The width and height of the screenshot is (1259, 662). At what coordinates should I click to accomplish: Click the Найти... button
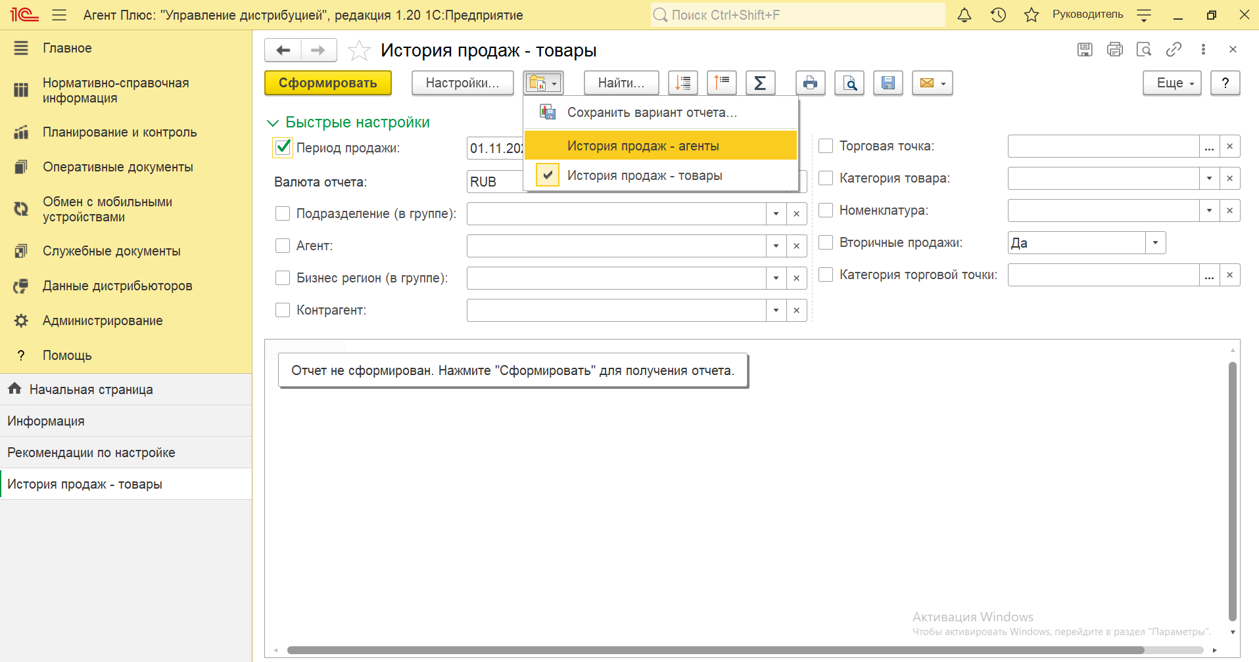tap(621, 83)
